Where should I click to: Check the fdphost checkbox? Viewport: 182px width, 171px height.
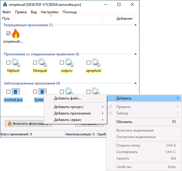point(8,62)
